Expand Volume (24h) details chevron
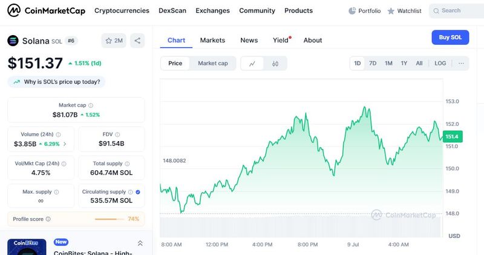484x255 pixels. coord(65,144)
